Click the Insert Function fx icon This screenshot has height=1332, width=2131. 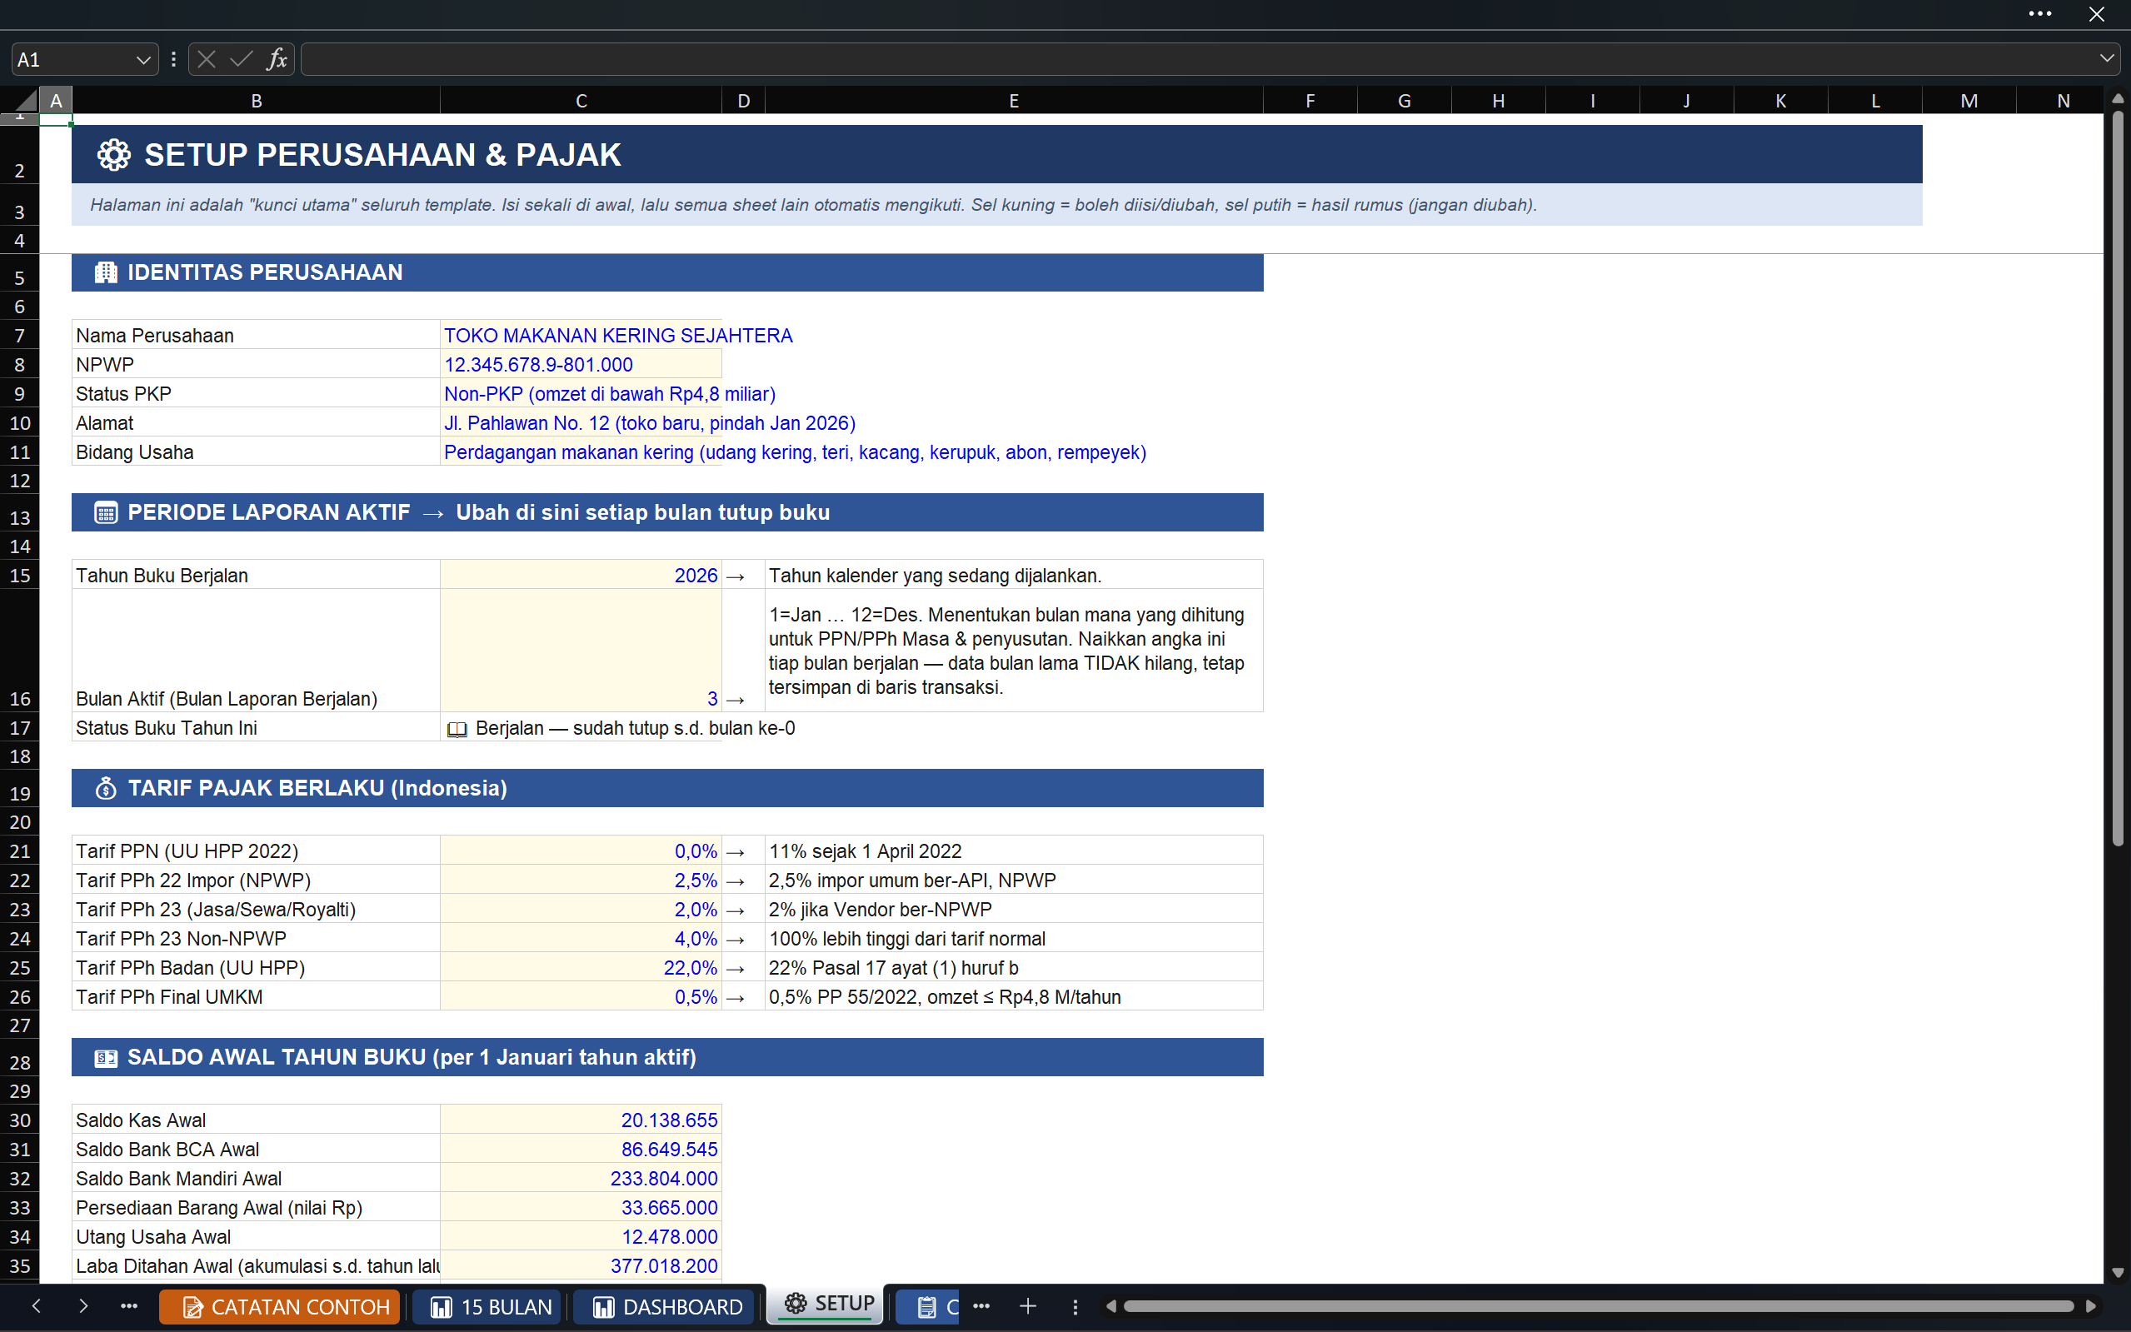[x=277, y=59]
